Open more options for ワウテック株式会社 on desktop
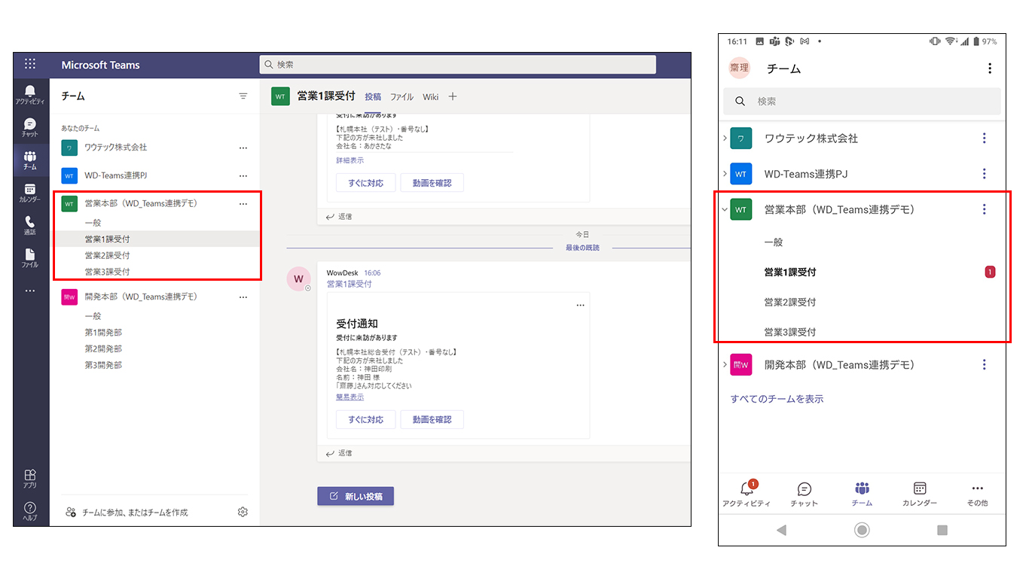1029x578 pixels. [243, 148]
